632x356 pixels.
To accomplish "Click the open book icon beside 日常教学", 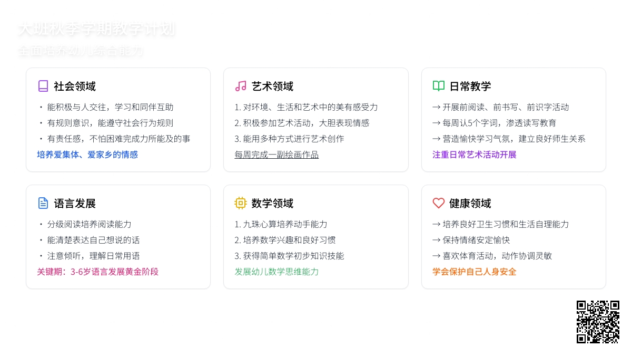I will pyautogui.click(x=438, y=86).
